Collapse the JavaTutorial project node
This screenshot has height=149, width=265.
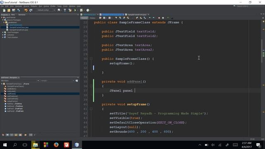[x=2, y=17]
